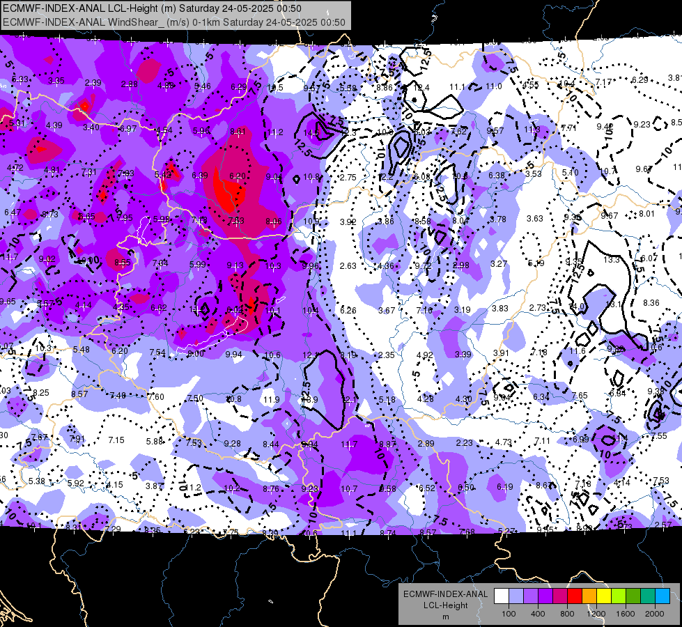
Task: Click the wind shear value 3.53
Action: [x=533, y=173]
